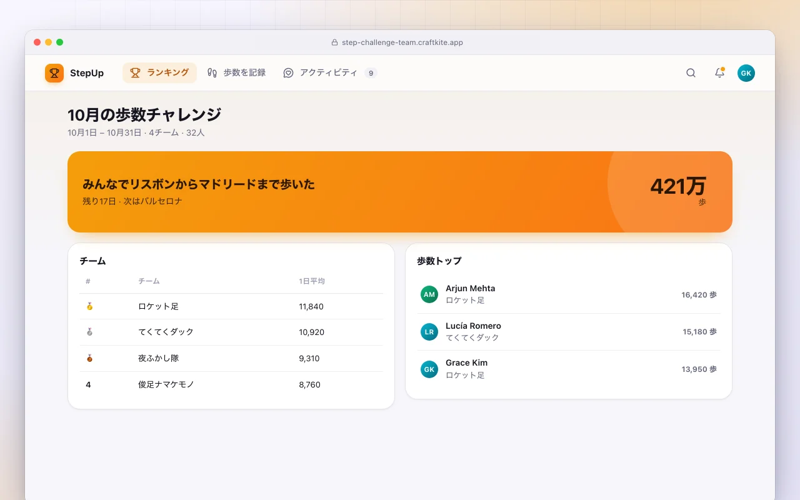
Task: Click the チーム column header
Action: point(149,281)
